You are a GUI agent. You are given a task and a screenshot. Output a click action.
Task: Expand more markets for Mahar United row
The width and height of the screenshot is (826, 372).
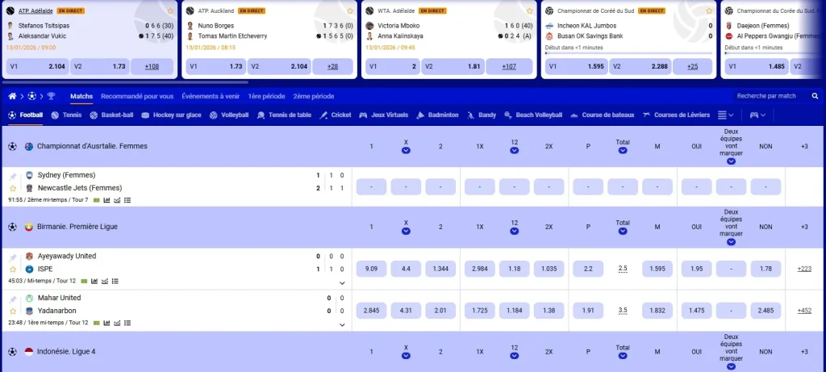342,325
